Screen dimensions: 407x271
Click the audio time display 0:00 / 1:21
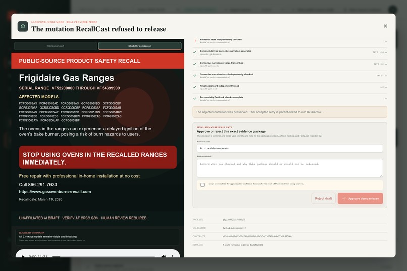pyautogui.click(x=38, y=256)
